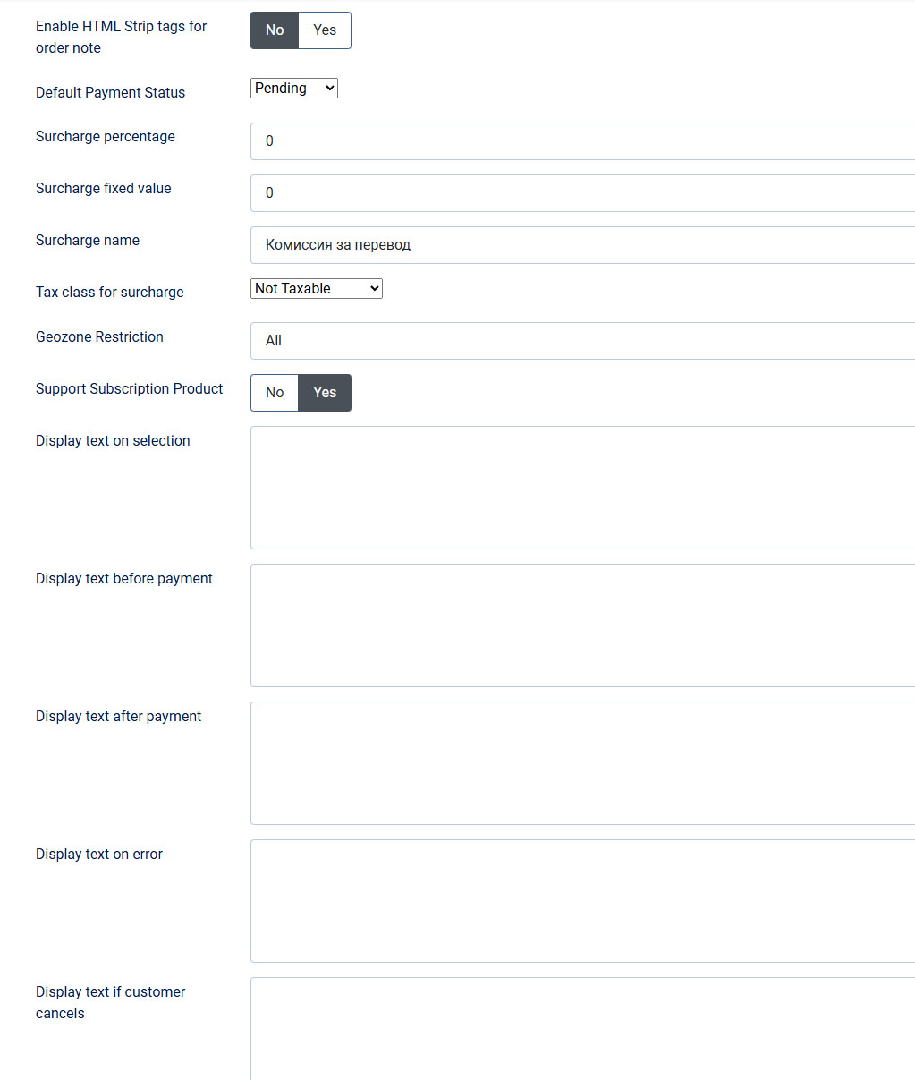Click the Tax class for surcharge label

point(109,293)
